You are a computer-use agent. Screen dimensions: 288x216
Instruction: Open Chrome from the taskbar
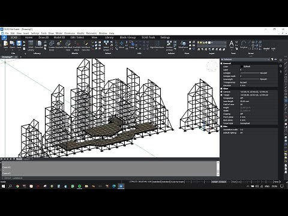point(17,186)
